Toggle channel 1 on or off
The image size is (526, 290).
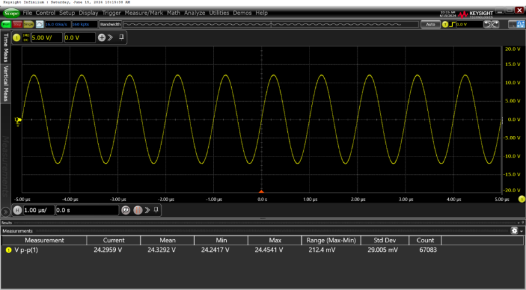coord(17,38)
